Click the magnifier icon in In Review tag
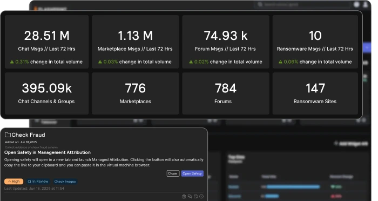This screenshot has height=201, width=378. tap(29, 182)
